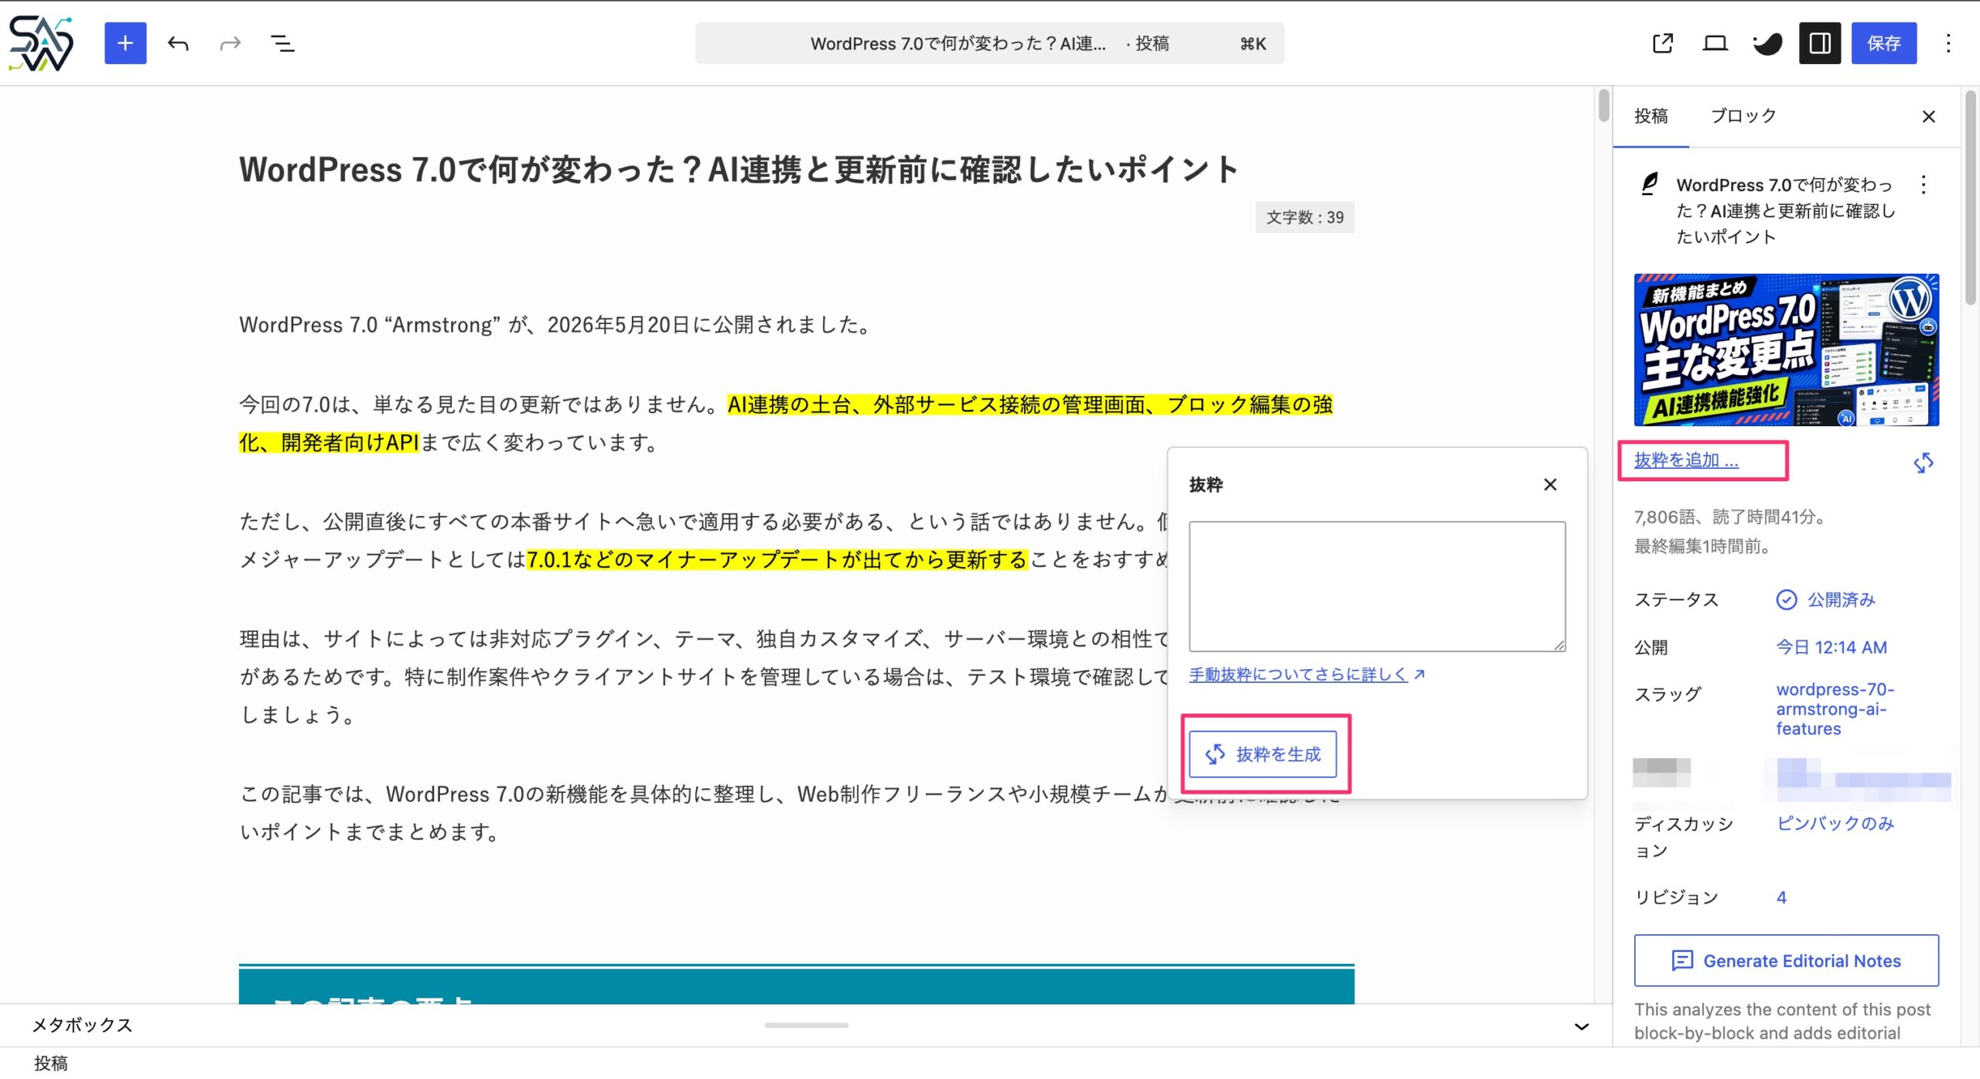Image resolution: width=1980 pixels, height=1079 pixels.
Task: Open discussion setting ピンバックのみ
Action: 1835,824
